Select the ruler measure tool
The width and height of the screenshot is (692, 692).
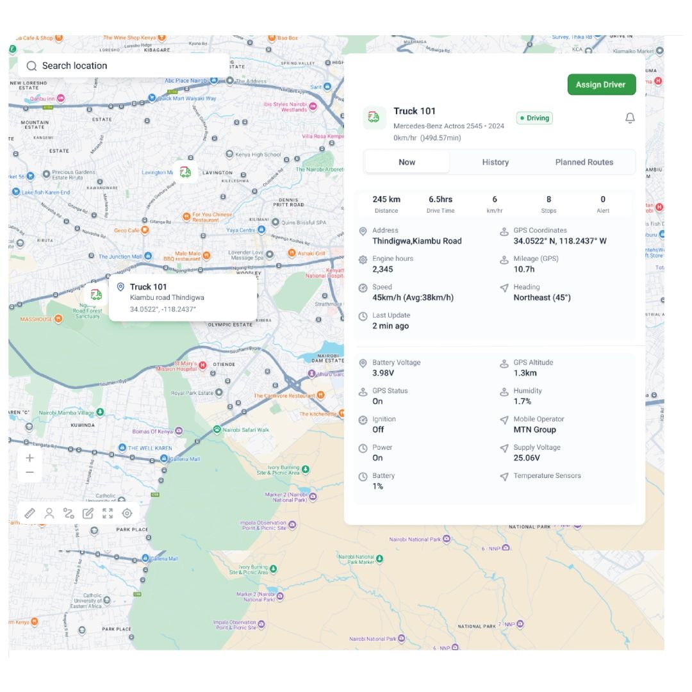tap(29, 513)
